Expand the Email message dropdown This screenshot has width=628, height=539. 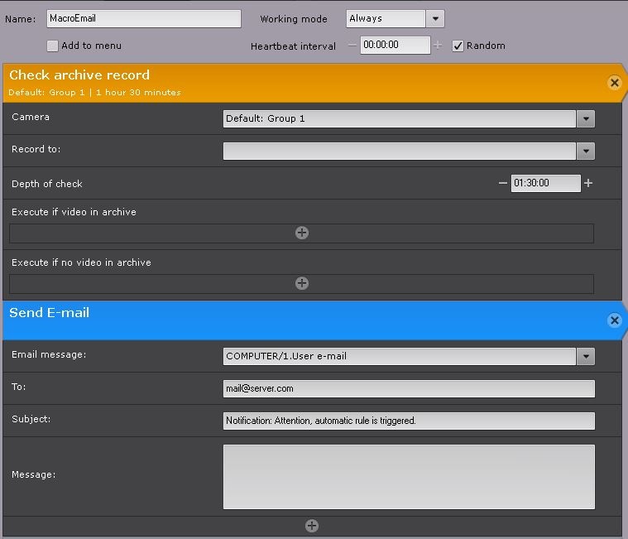586,357
